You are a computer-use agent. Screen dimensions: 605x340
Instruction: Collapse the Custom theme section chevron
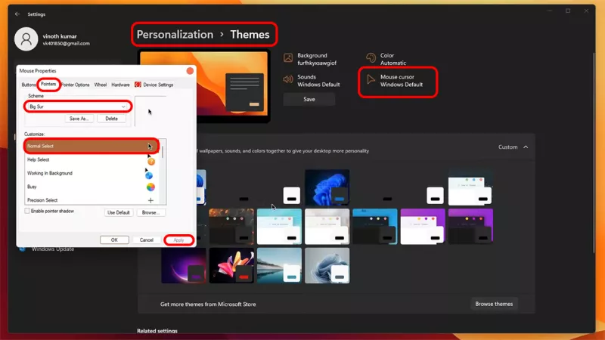[x=526, y=147]
